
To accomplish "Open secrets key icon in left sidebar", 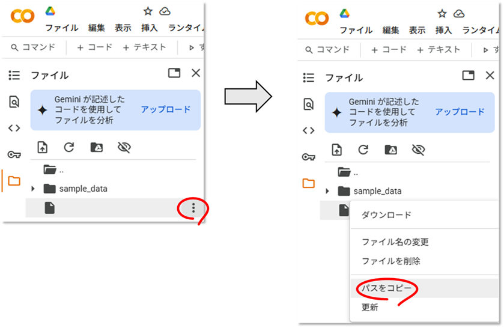I will point(14,154).
